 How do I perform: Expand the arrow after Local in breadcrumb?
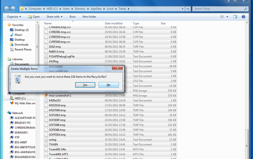(x=116, y=9)
